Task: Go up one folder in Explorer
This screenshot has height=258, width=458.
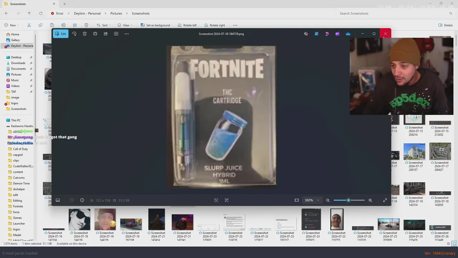Action: tap(29, 13)
